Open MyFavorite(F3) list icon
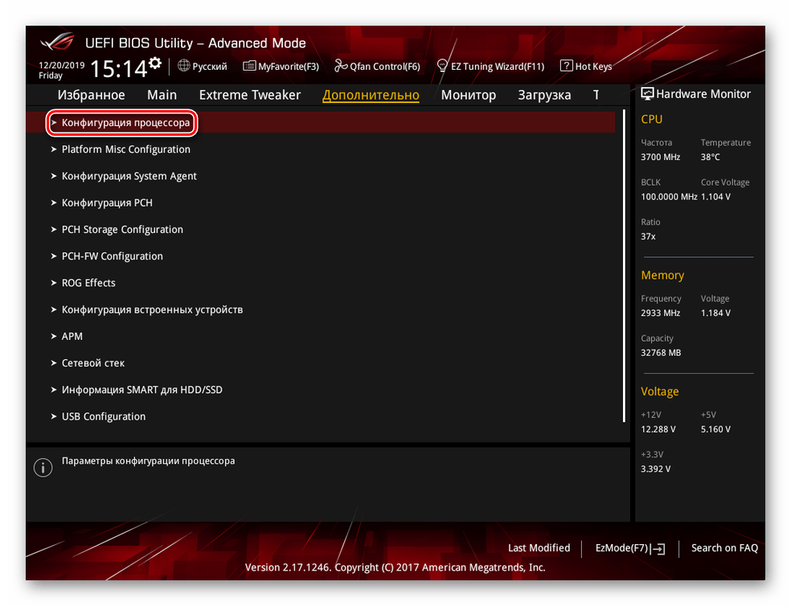This screenshot has height=606, width=791. 250,66
